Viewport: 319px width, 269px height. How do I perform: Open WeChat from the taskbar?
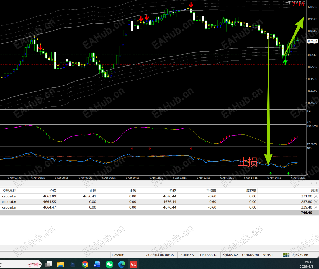coord(109,265)
